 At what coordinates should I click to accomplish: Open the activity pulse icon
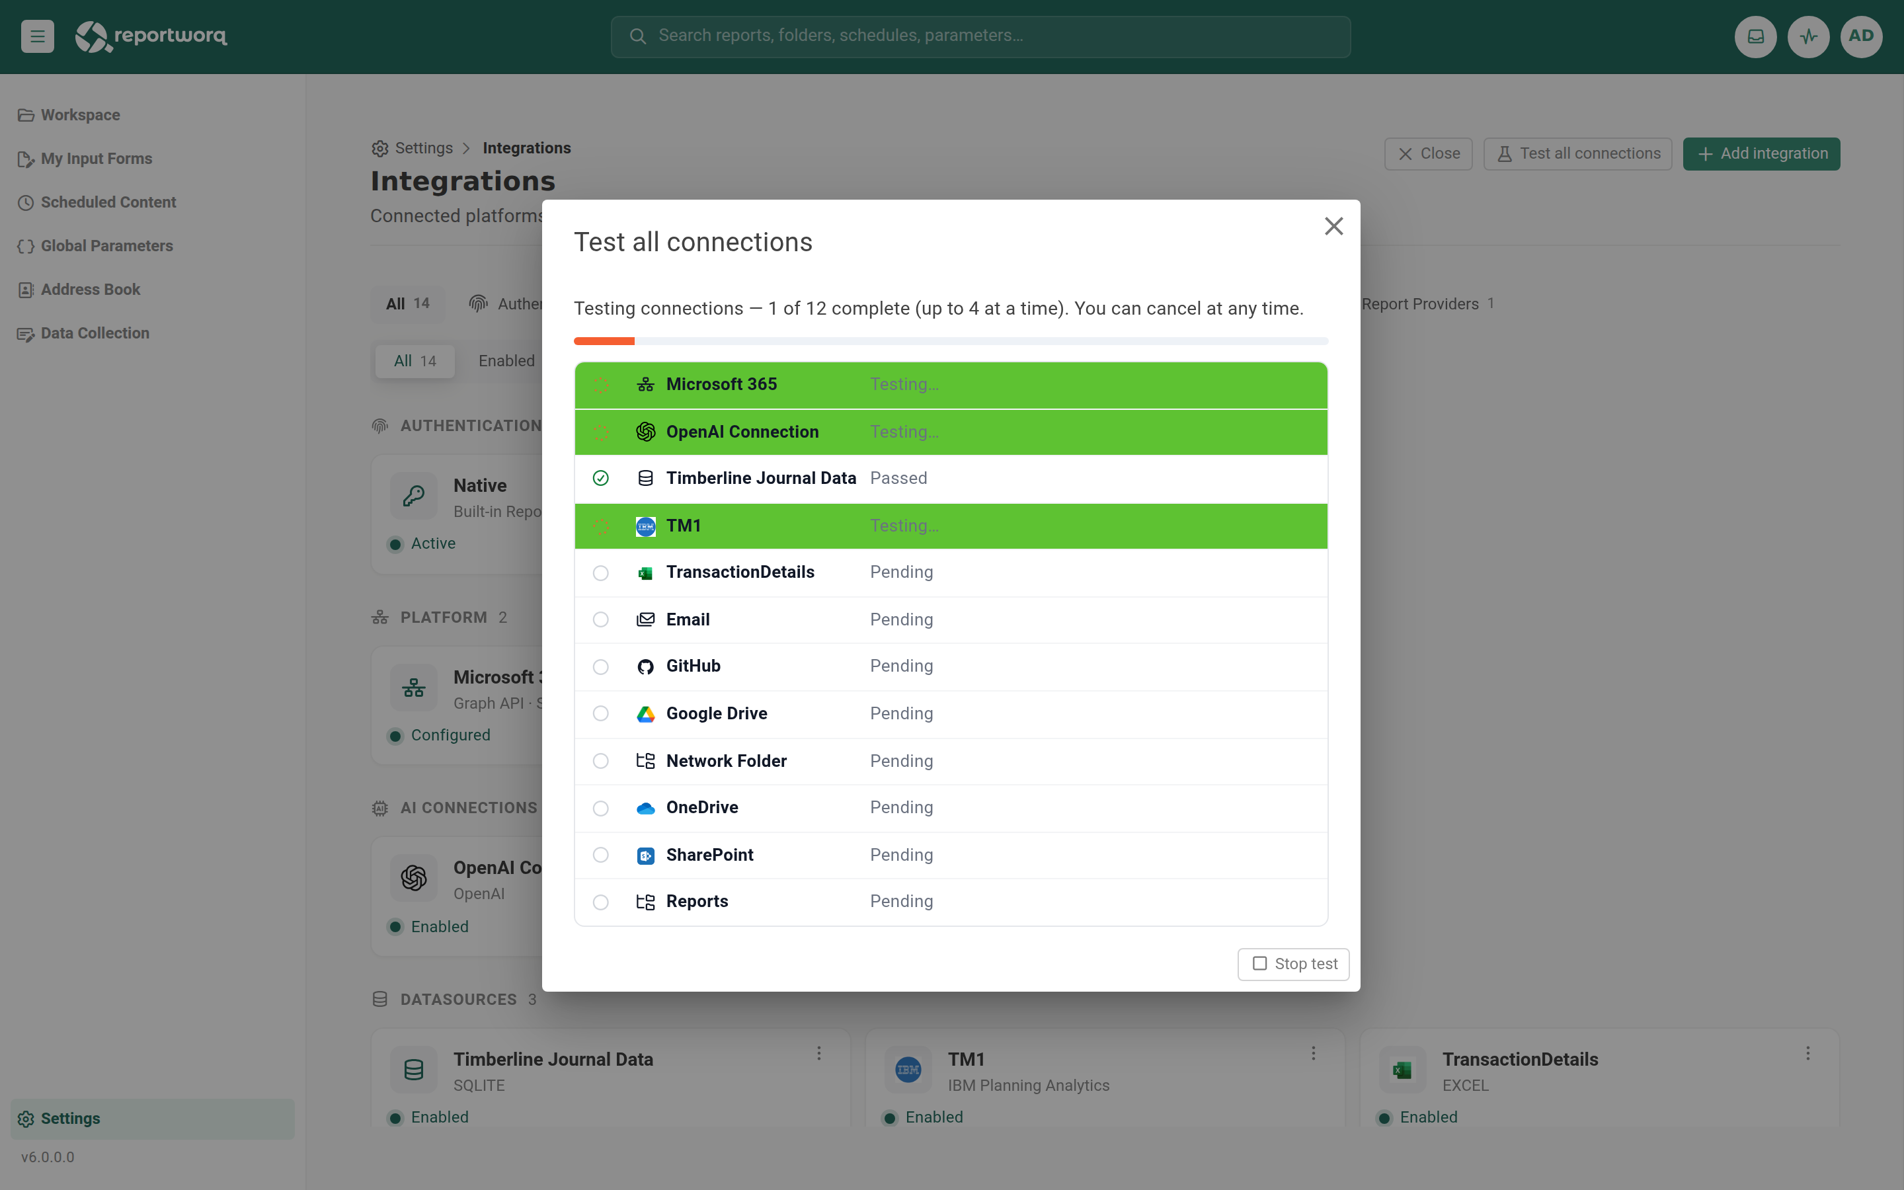pyautogui.click(x=1808, y=36)
